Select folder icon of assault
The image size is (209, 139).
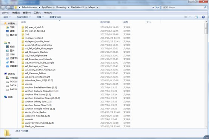[23, 119]
